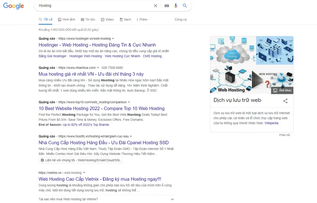Open the on-screen keyboard icon
The width and height of the screenshot is (317, 203).
167,6
